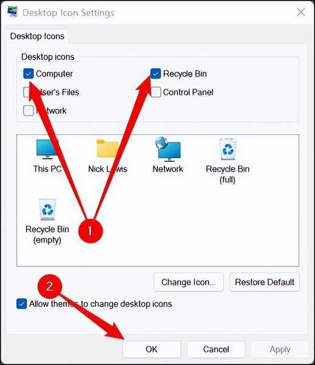Uncheck the Recycle Bin checkbox
Viewport: 315px width, 365px height.
click(x=155, y=74)
